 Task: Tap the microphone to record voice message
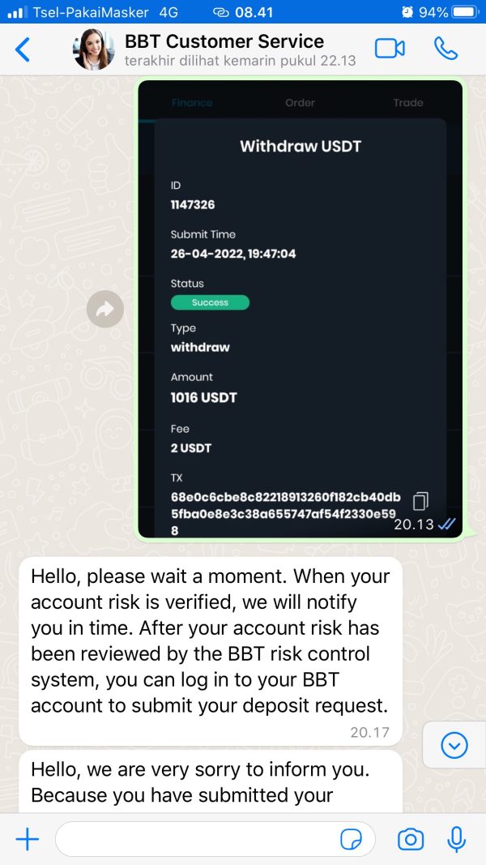coord(456,839)
